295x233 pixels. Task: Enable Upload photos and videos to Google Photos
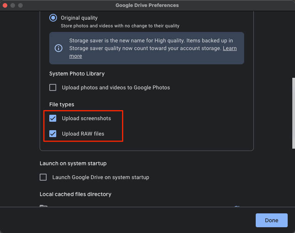coord(53,87)
